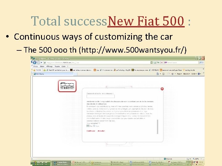The width and height of the screenshot is (222, 166).
Task: Open the Outils dropdown in command bar
Action: (x=194, y=74)
